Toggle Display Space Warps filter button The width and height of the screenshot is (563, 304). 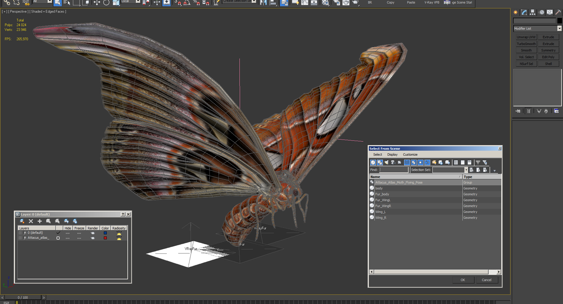(x=407, y=163)
